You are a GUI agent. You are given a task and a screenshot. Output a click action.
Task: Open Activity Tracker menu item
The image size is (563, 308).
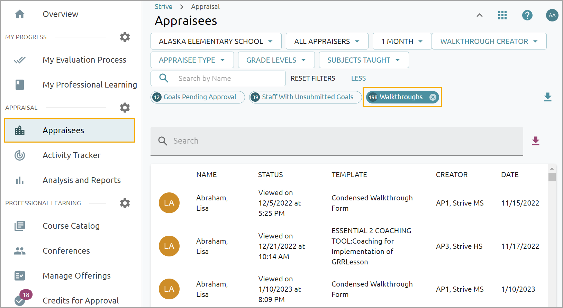point(72,155)
